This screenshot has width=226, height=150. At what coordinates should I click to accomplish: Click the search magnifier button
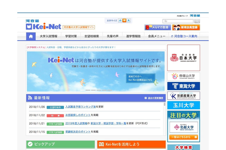(x=197, y=21)
